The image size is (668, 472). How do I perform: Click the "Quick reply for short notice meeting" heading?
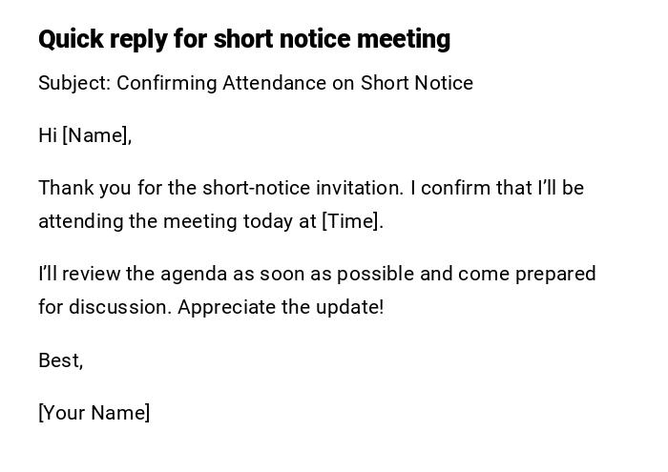(x=243, y=39)
